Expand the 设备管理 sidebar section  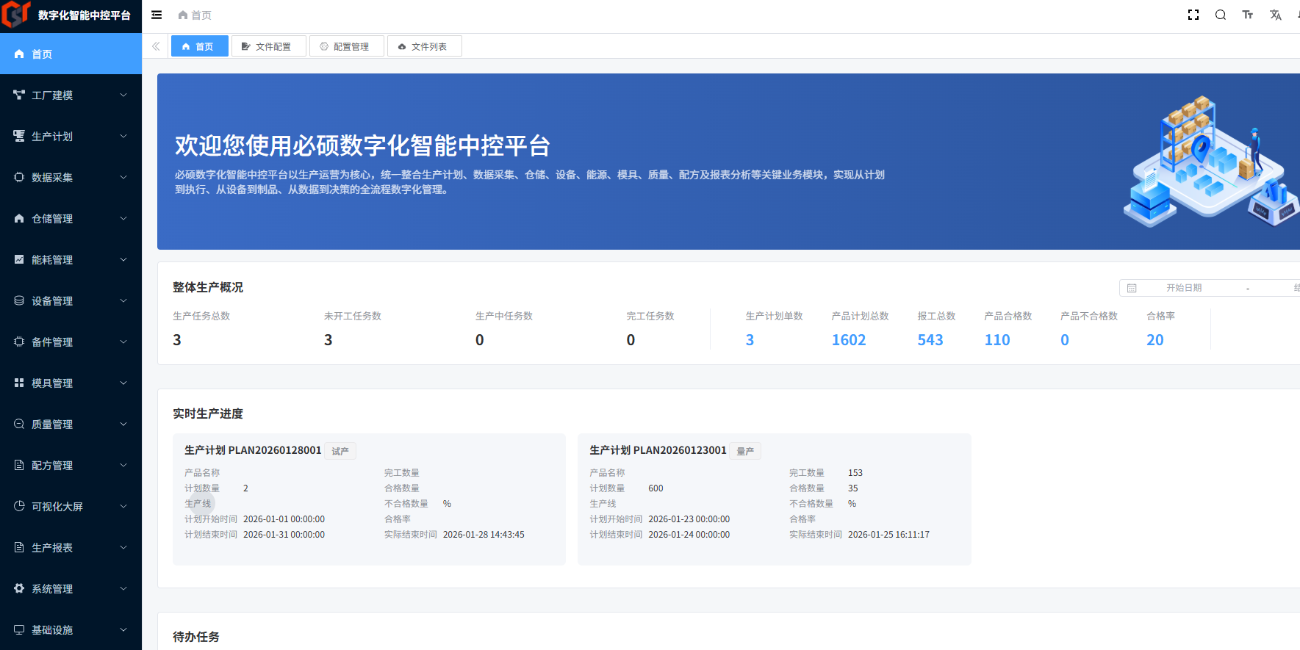coord(71,300)
